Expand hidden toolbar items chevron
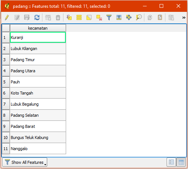Viewport: 188px width, 169px height. (x=184, y=17)
